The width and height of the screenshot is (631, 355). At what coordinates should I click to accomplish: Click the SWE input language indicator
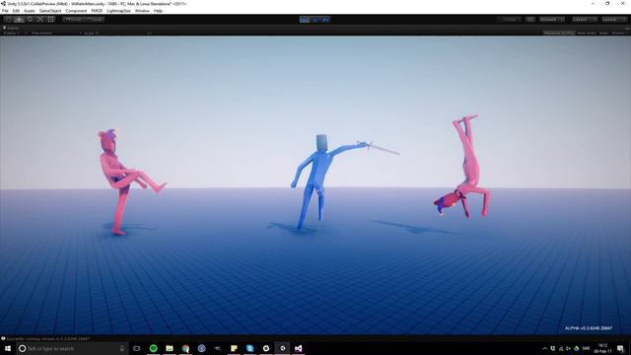586,348
